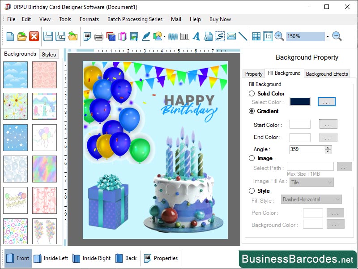The height and width of the screenshot is (269, 358).
Task: Toggle the grid view icon
Action: tap(256, 36)
